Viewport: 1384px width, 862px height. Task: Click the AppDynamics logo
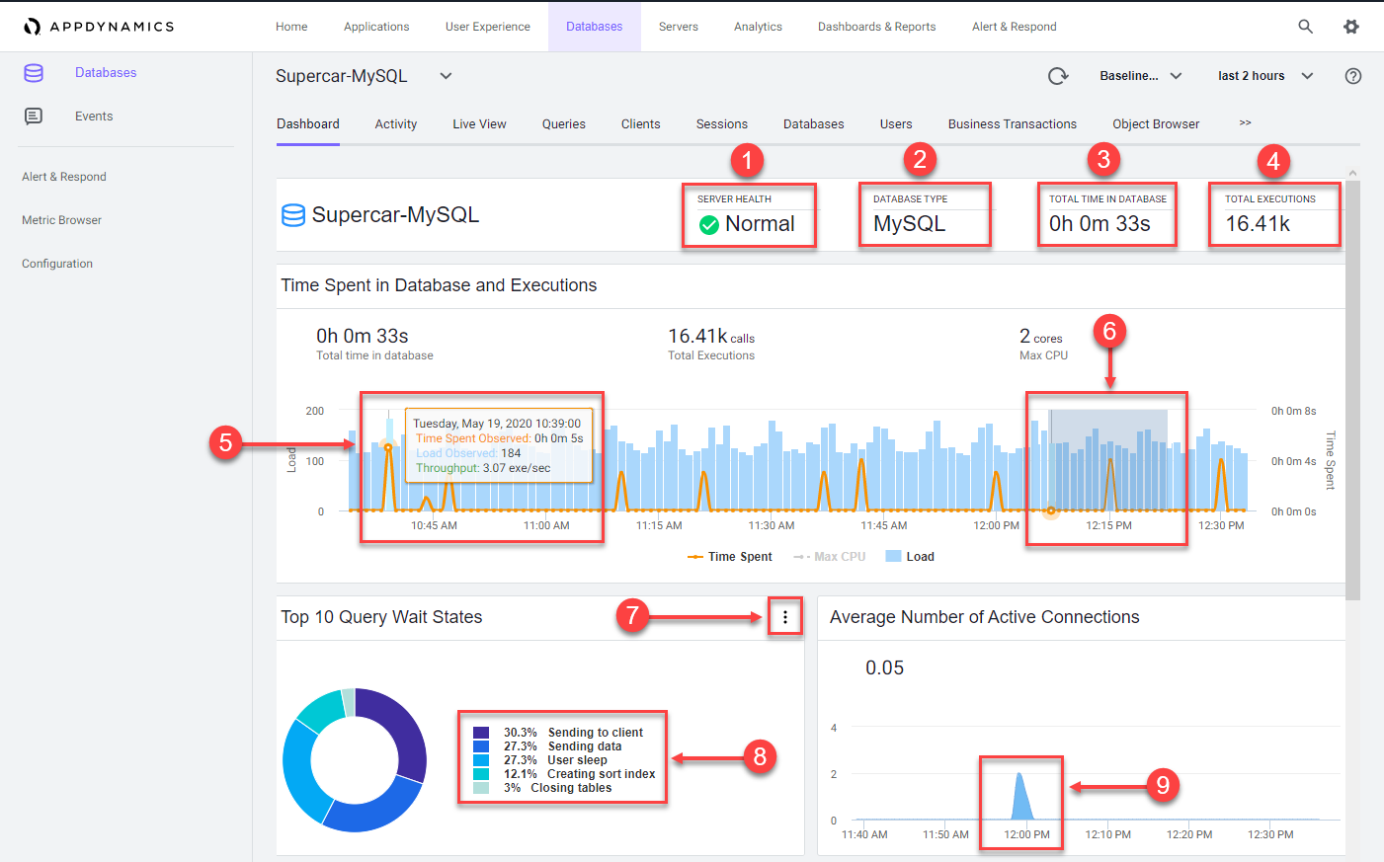[99, 27]
